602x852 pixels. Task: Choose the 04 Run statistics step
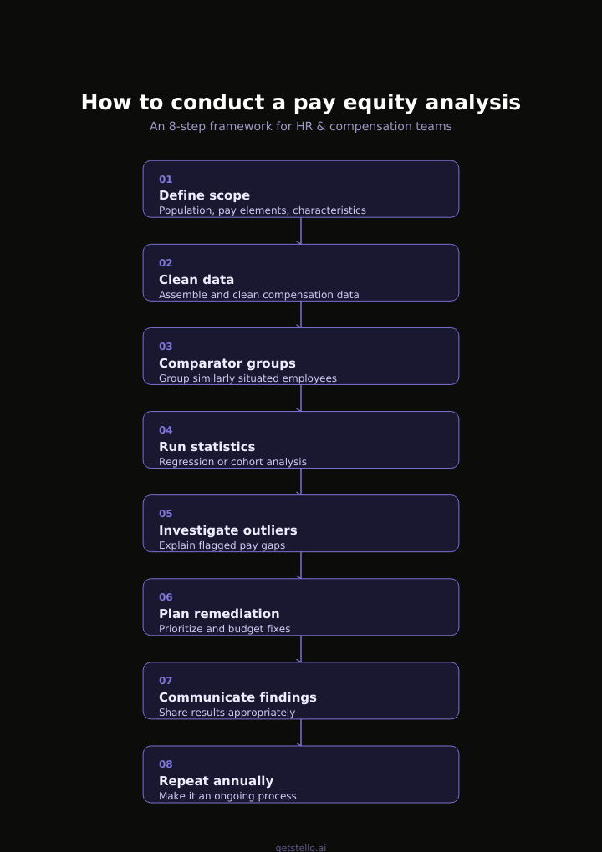click(301, 439)
